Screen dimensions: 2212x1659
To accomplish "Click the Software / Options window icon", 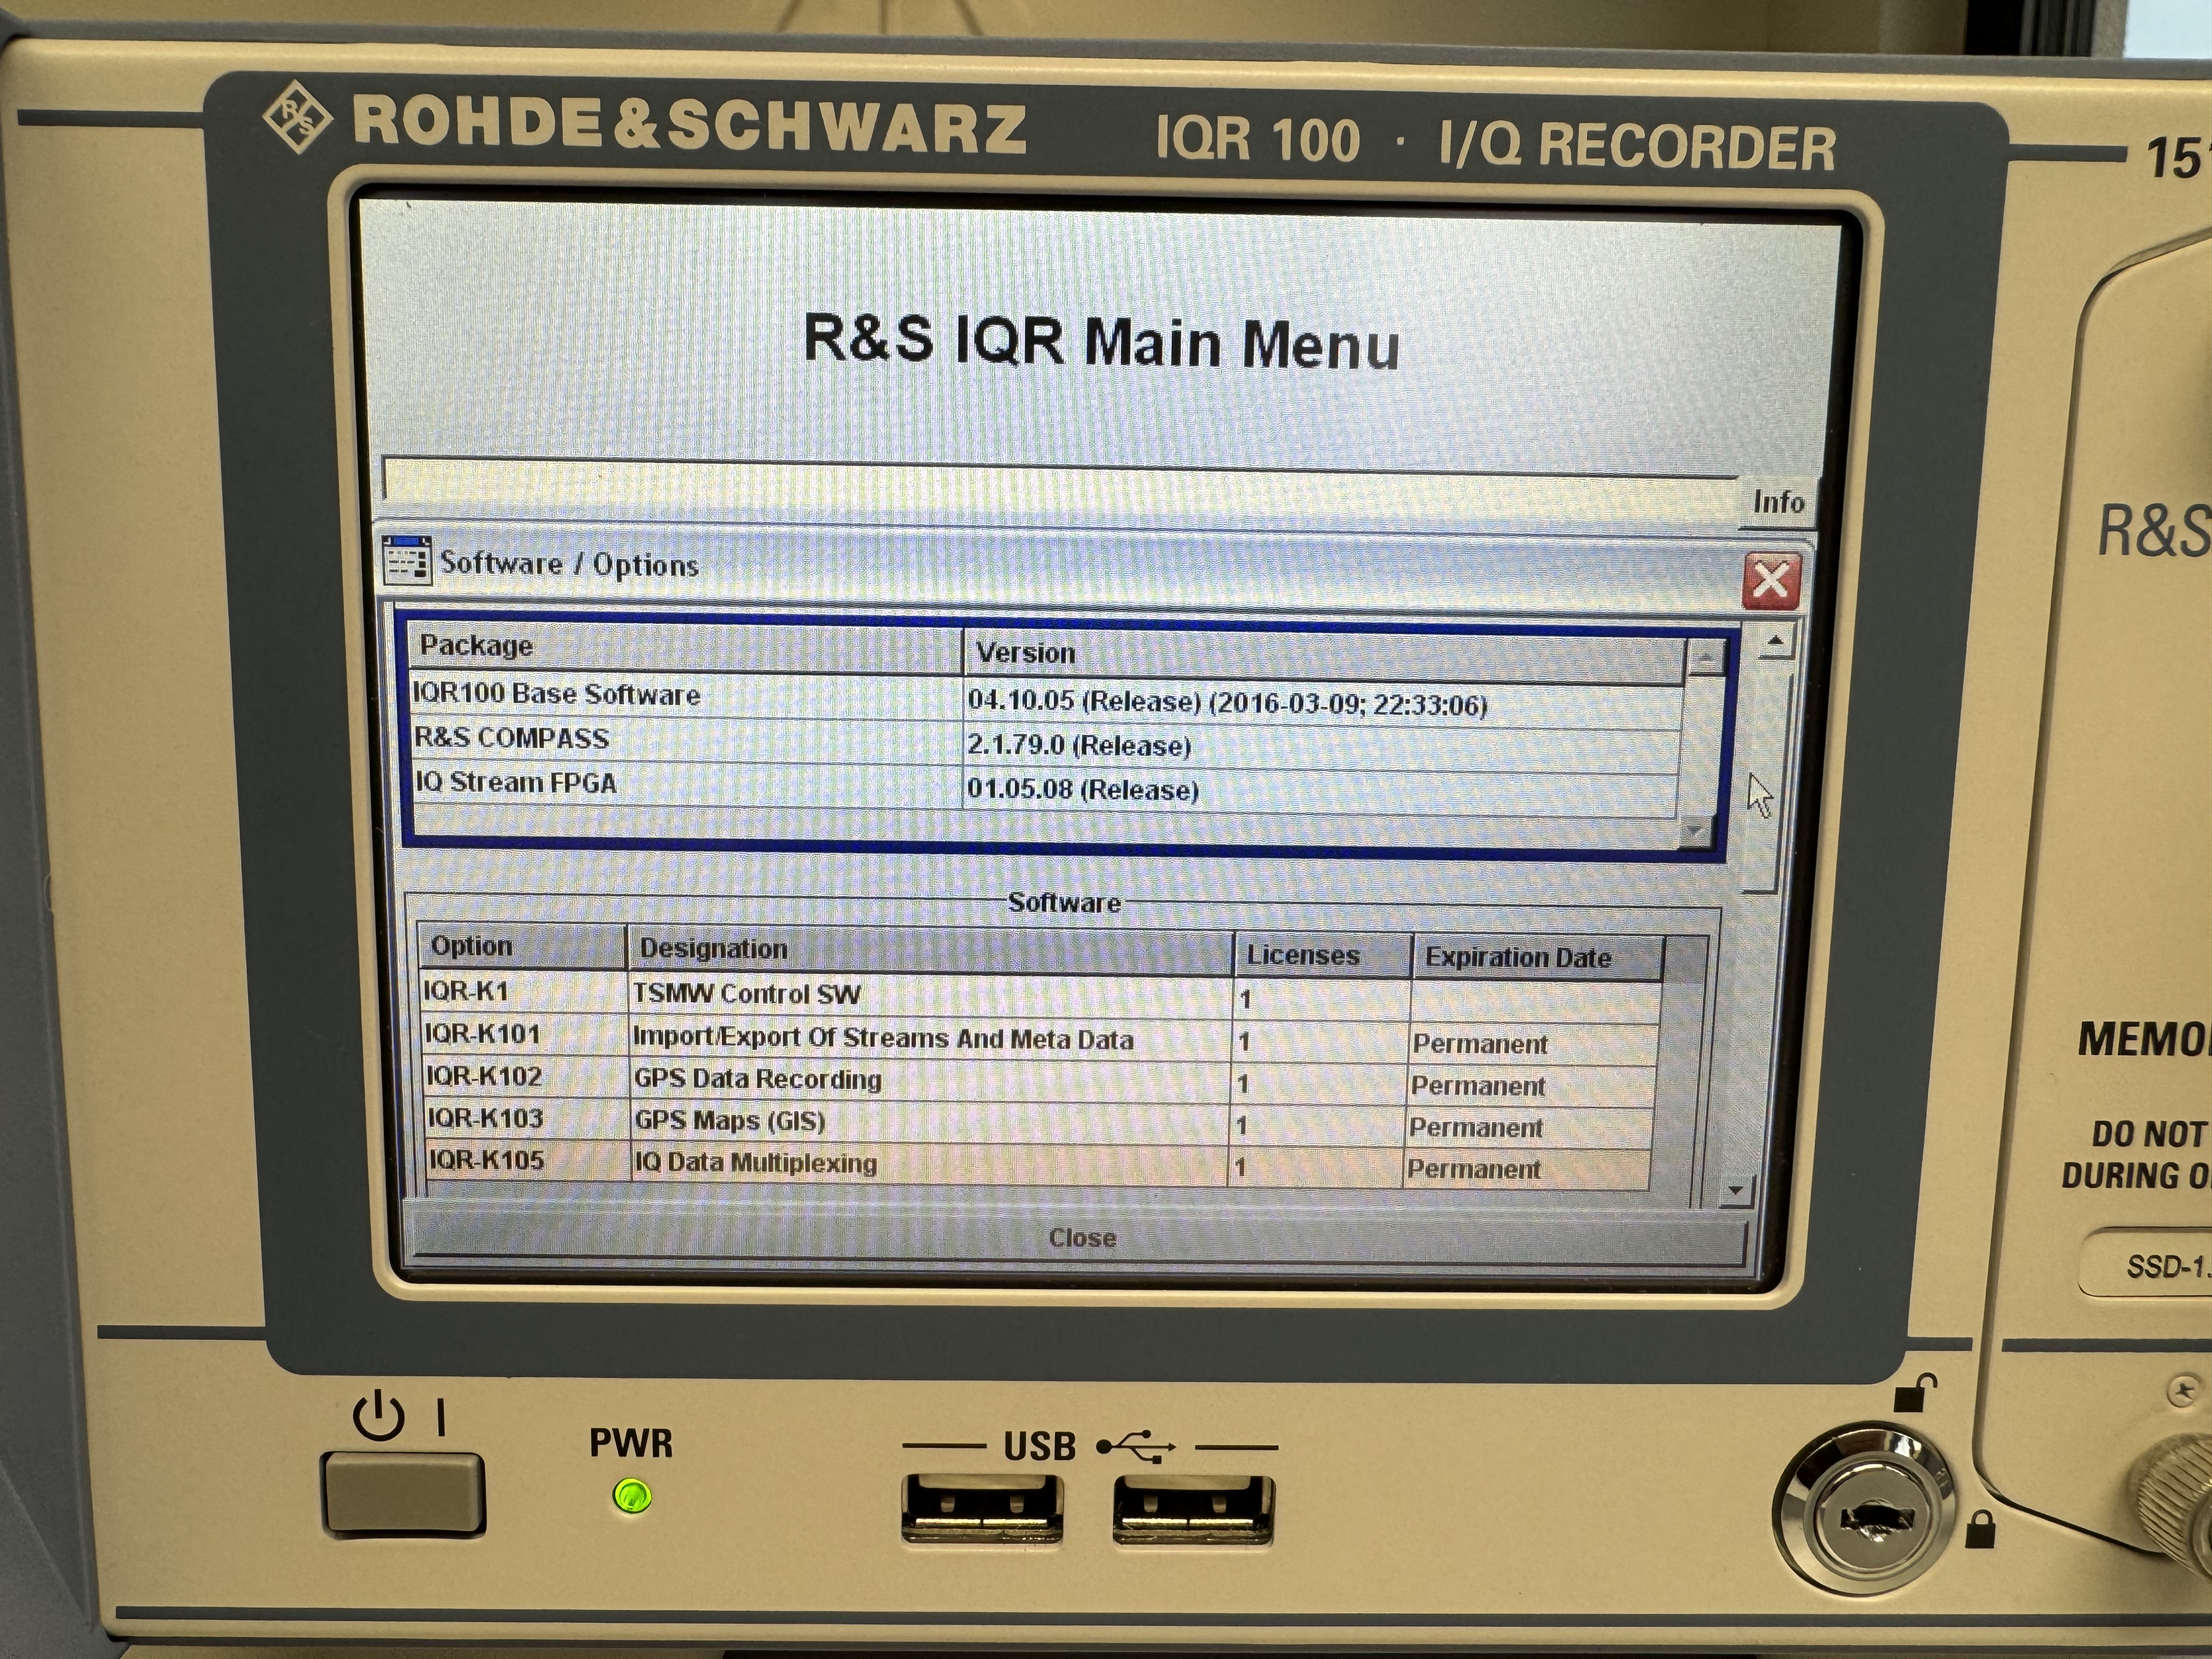I will coord(407,561).
